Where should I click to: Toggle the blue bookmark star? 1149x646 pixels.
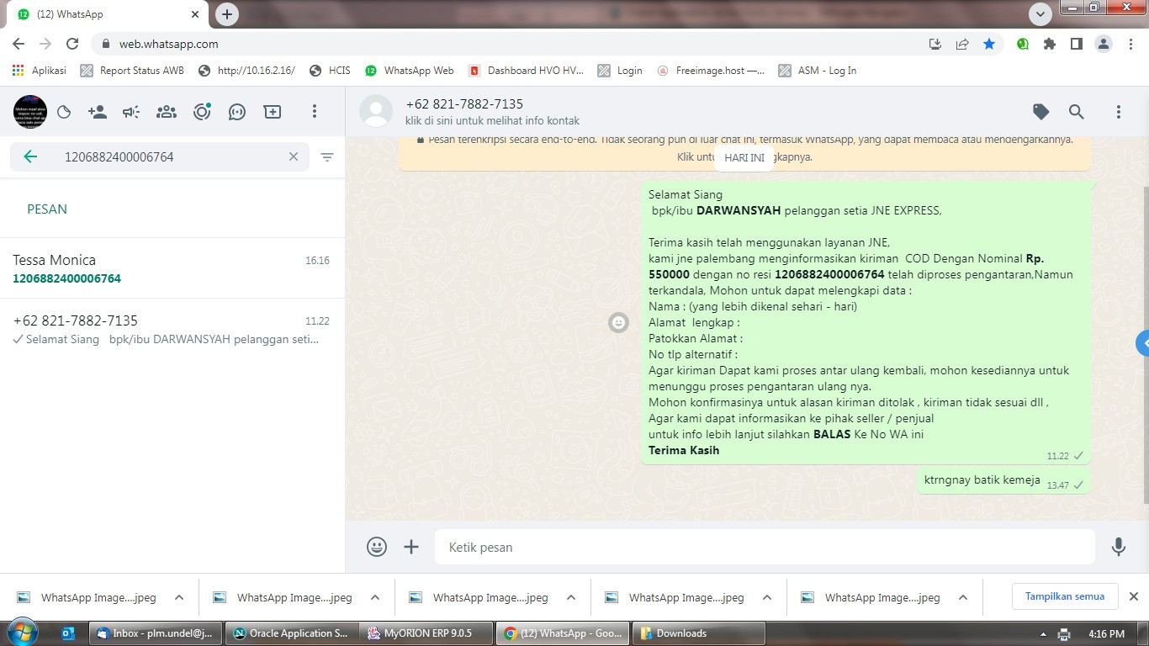989,44
